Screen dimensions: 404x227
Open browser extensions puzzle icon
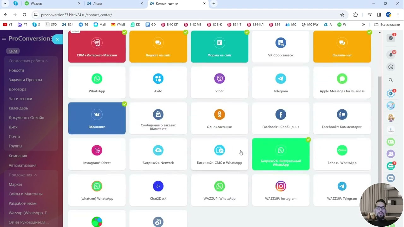[356, 15]
